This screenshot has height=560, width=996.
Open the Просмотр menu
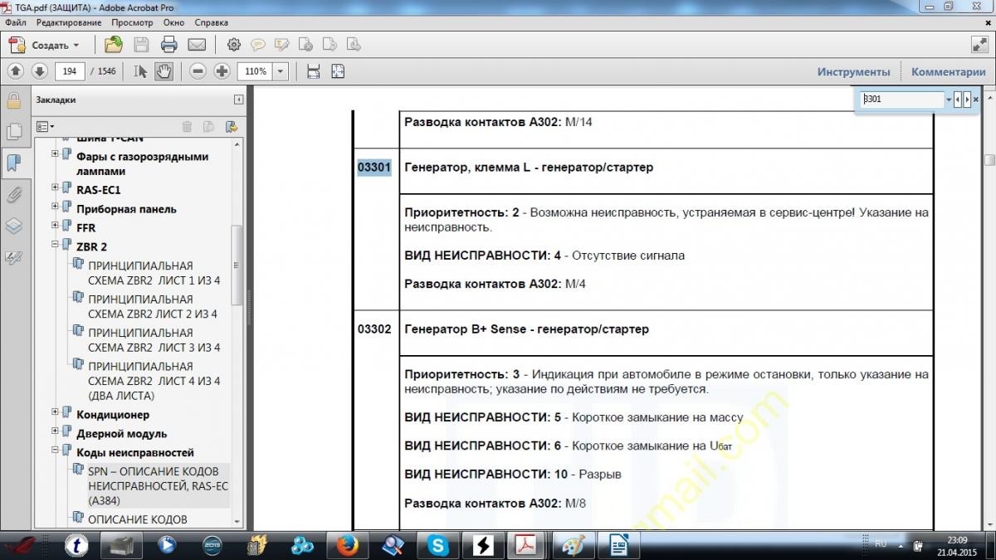(132, 22)
